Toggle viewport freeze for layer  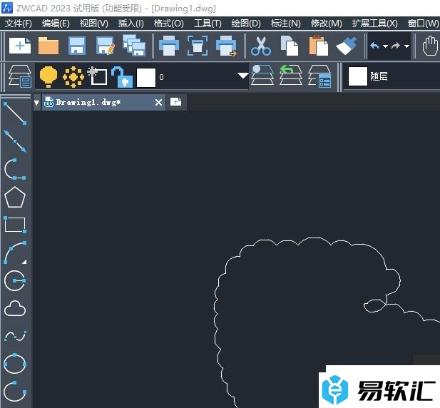point(97,76)
